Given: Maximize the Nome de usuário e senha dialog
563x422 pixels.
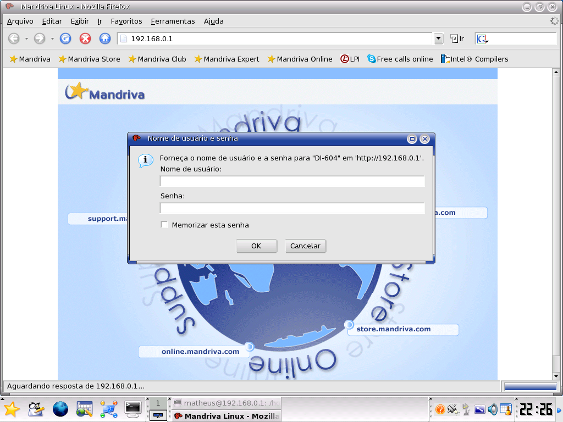Looking at the screenshot, I should (x=412, y=139).
